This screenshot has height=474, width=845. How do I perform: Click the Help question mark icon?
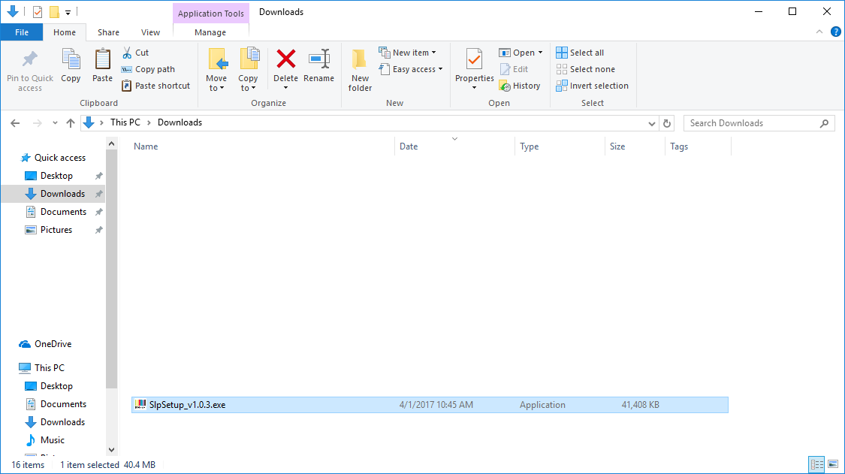pyautogui.click(x=835, y=32)
